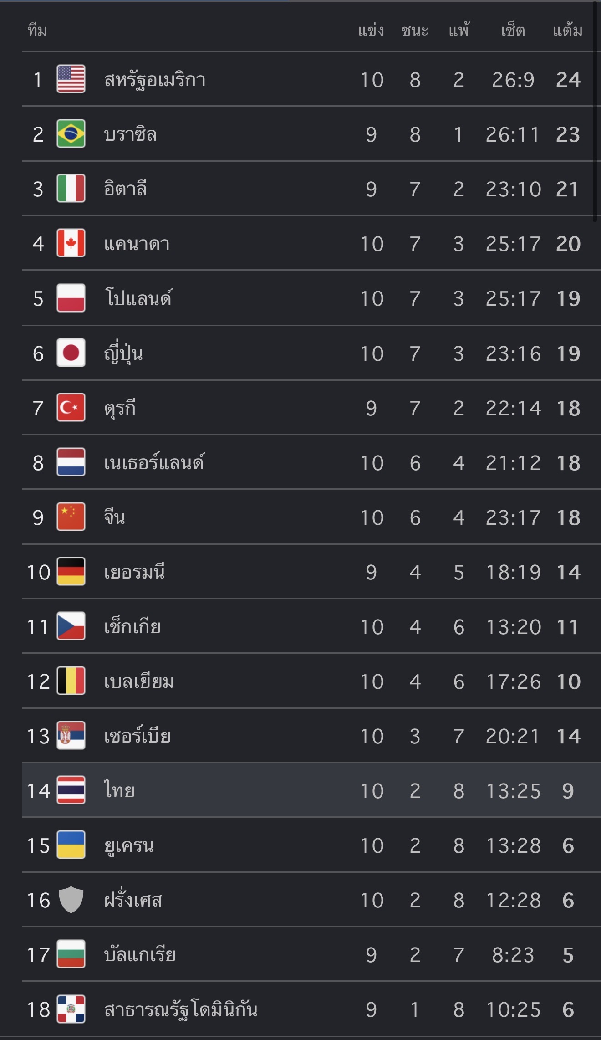Click the grey shield placeholder for ฝรั่งเศส

pyautogui.click(x=71, y=900)
